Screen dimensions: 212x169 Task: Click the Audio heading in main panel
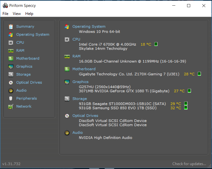[78, 132]
